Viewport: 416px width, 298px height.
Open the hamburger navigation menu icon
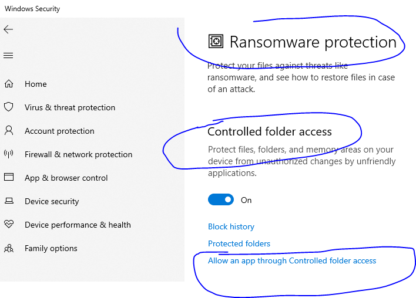[8, 55]
